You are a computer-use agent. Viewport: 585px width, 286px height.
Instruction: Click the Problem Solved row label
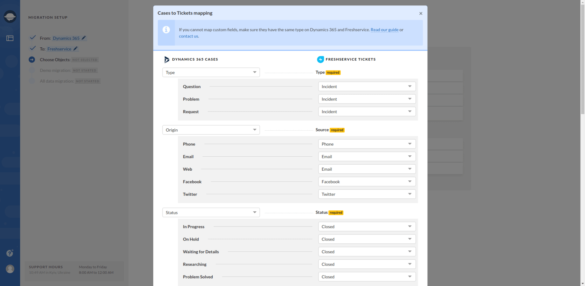point(198,277)
